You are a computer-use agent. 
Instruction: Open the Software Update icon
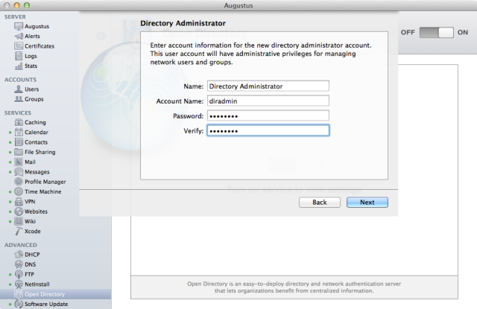19,304
